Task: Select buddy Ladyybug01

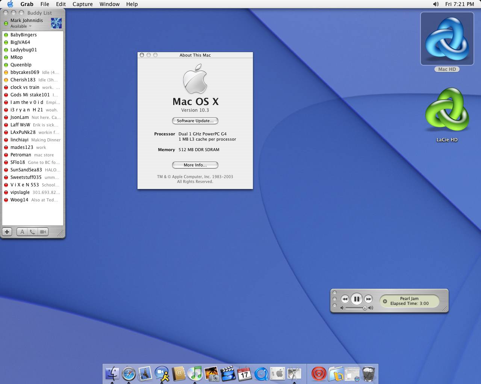Action: (33, 50)
